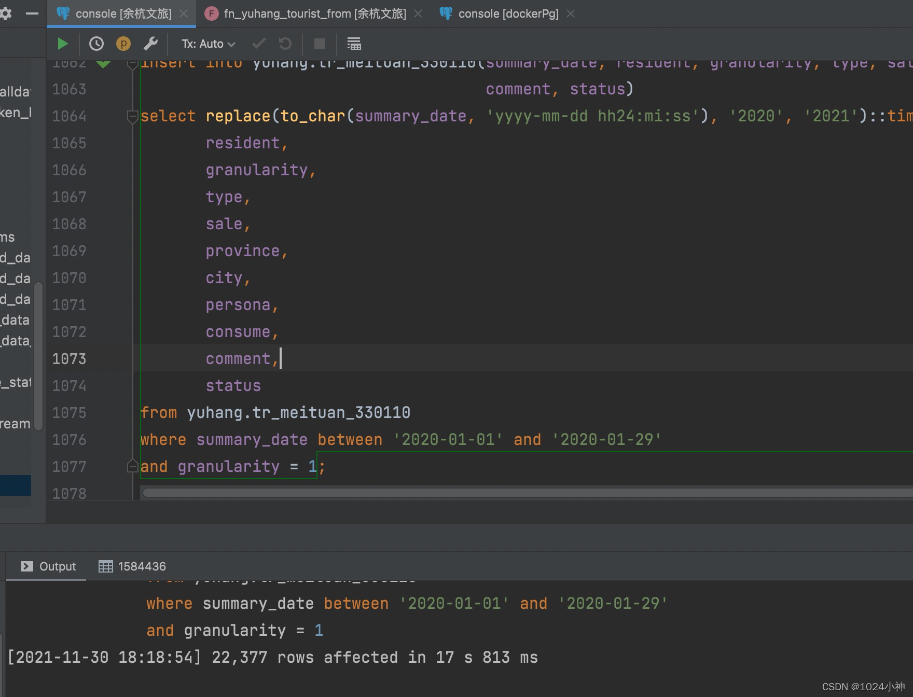
Task: Collapse the fold marker at line 1077
Action: click(x=132, y=466)
